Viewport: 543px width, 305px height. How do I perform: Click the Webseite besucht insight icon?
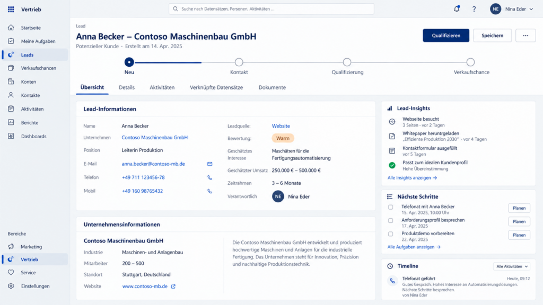click(392, 122)
